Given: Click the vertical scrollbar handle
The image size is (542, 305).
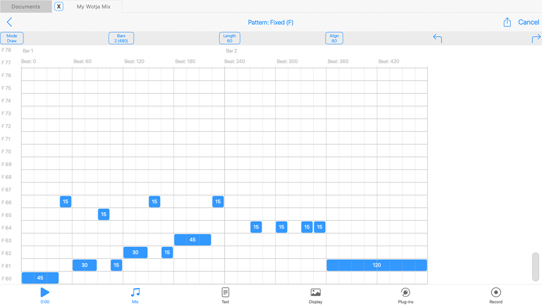Looking at the screenshot, I should (536, 267).
